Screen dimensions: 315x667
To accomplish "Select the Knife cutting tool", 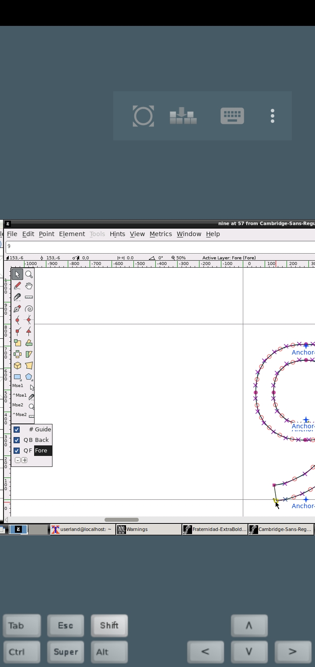I will tap(17, 297).
